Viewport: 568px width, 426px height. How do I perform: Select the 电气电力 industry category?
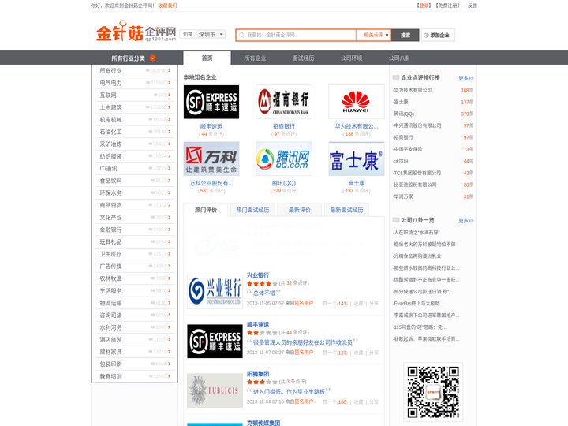coord(111,83)
